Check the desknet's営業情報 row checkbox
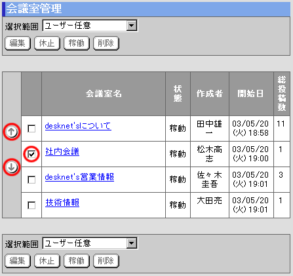Image resolution: width=293 pixels, height=276 pixels. (x=31, y=180)
